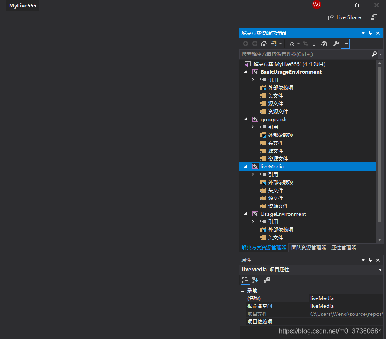386x339 pixels.
Task: Click the sync with active document icon
Action: tap(305, 44)
